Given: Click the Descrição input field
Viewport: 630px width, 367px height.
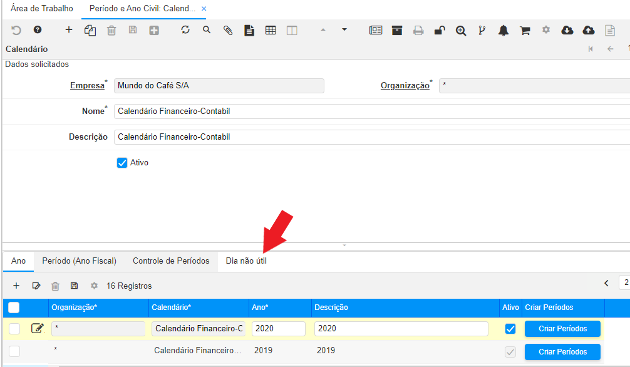Looking at the screenshot, I should pos(371,137).
